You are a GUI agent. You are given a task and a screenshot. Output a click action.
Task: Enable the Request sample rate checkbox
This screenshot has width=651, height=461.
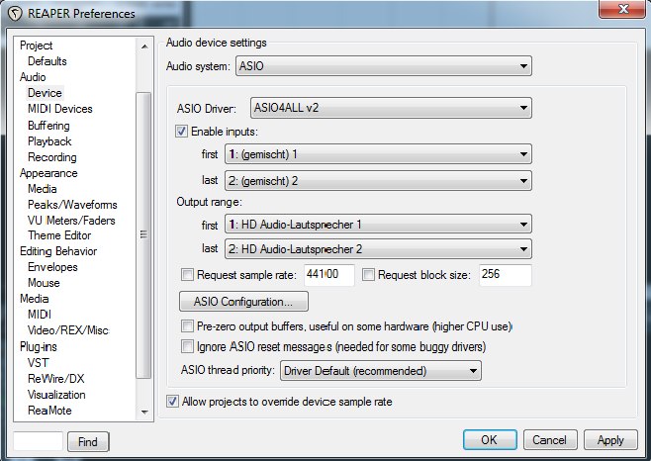tap(187, 275)
